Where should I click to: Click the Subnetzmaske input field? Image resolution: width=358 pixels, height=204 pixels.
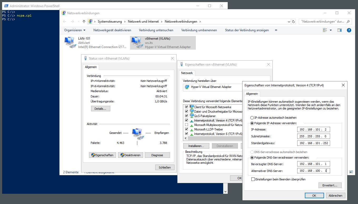tap(314, 136)
